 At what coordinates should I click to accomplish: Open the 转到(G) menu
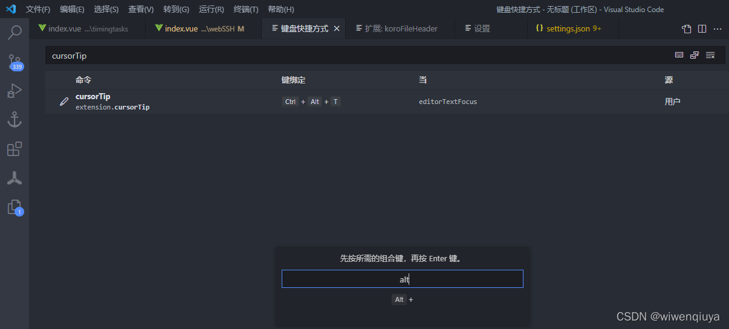[176, 9]
